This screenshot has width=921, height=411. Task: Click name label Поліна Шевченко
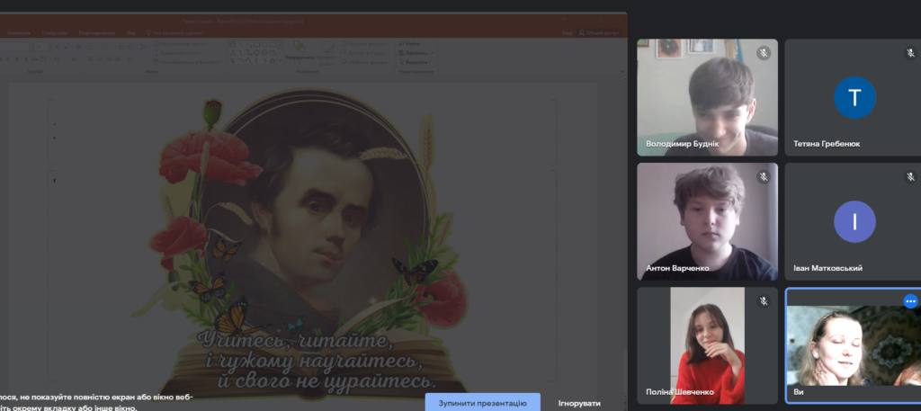(680, 391)
